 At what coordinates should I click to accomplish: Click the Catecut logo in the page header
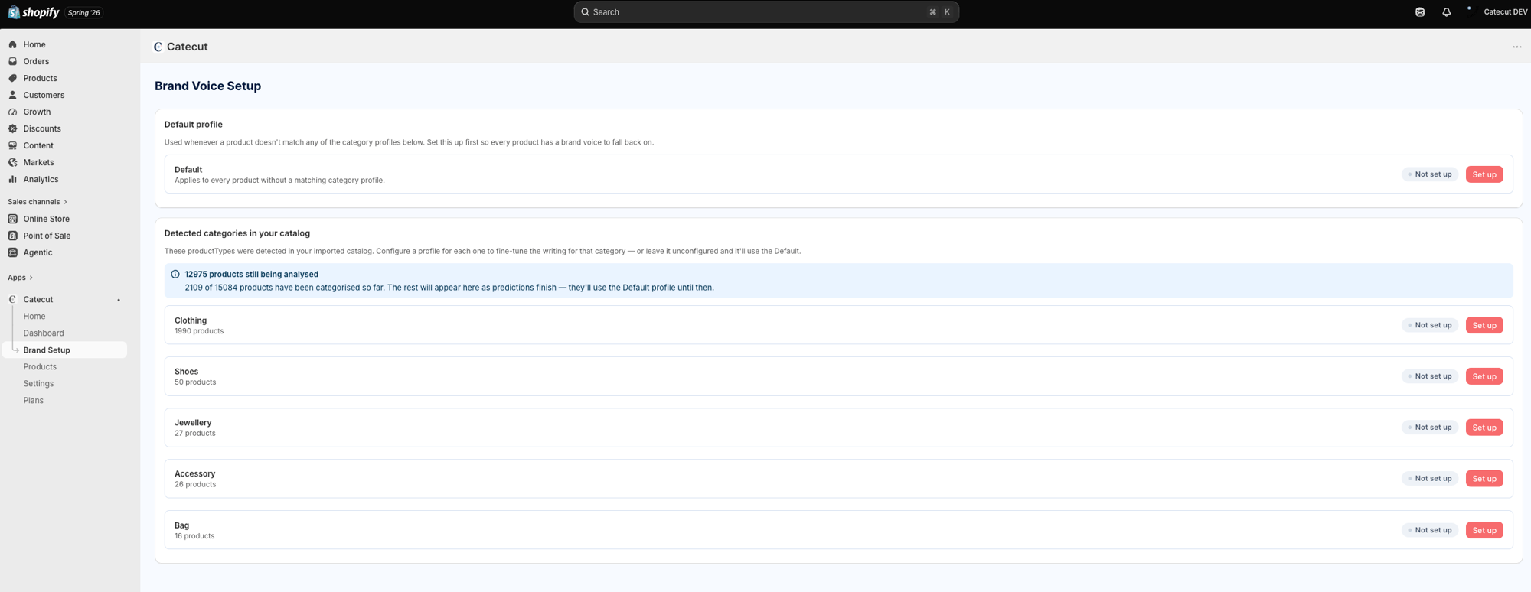158,47
